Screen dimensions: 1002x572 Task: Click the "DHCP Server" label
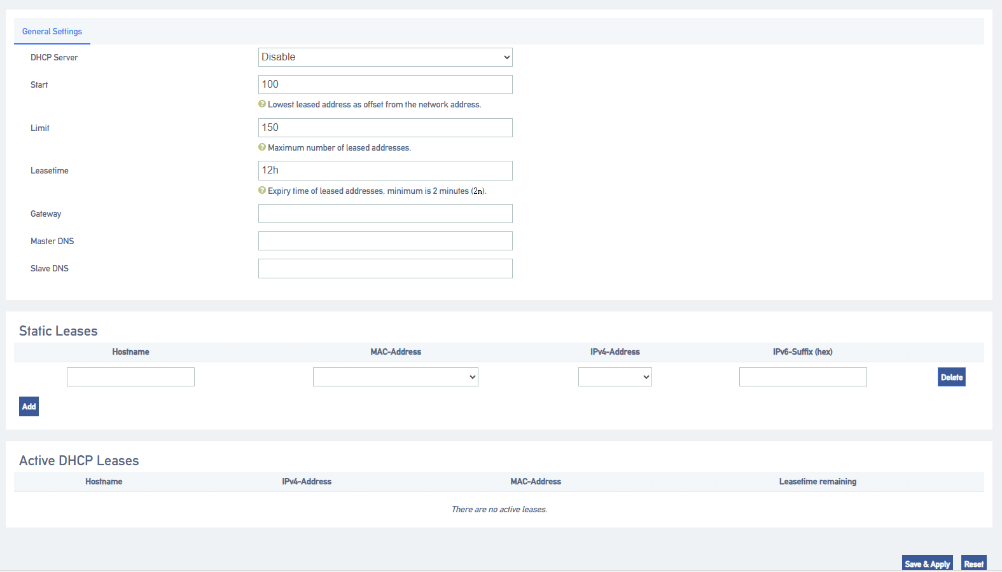[54, 57]
